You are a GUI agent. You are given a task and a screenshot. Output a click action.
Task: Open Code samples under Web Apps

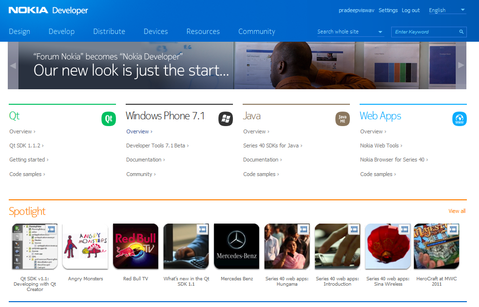pos(378,174)
